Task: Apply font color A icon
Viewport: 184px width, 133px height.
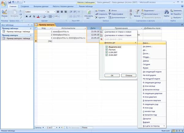Action: pos(38,17)
